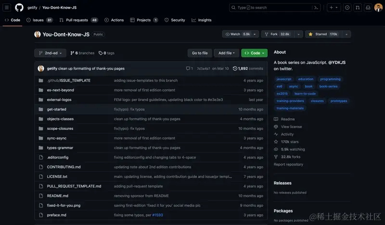Open the commit hash 7d3a4b7 link
385x225 pixels.
point(203,68)
